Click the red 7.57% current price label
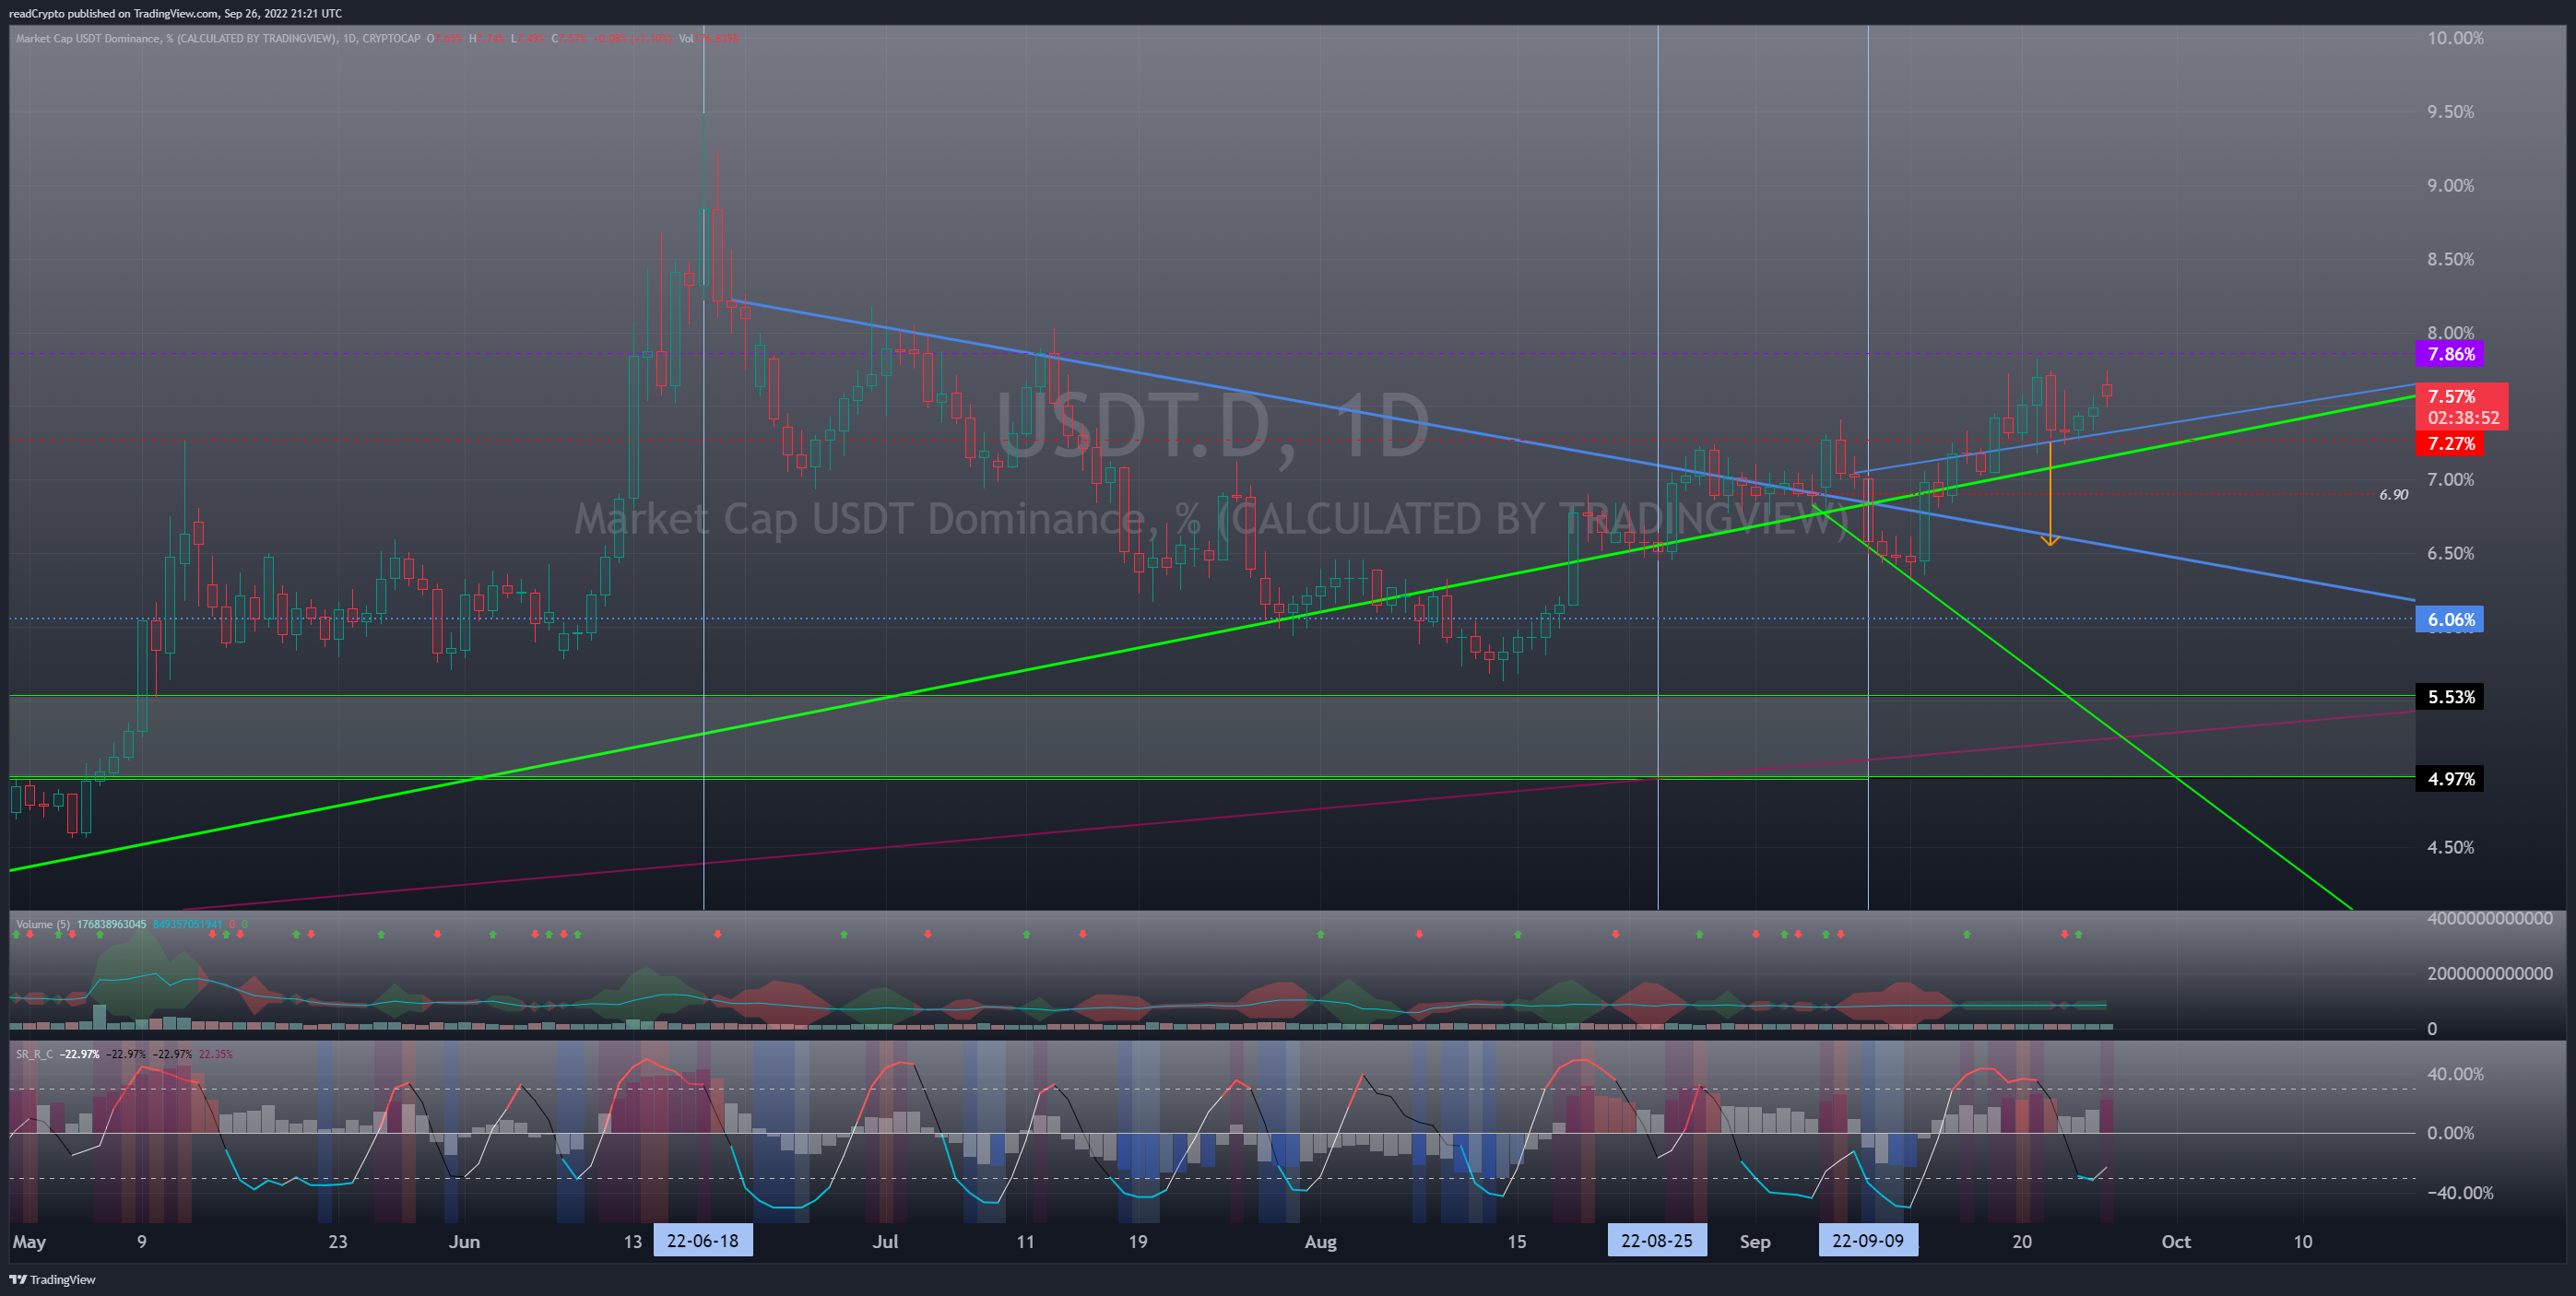This screenshot has height=1296, width=2576. coord(2451,397)
